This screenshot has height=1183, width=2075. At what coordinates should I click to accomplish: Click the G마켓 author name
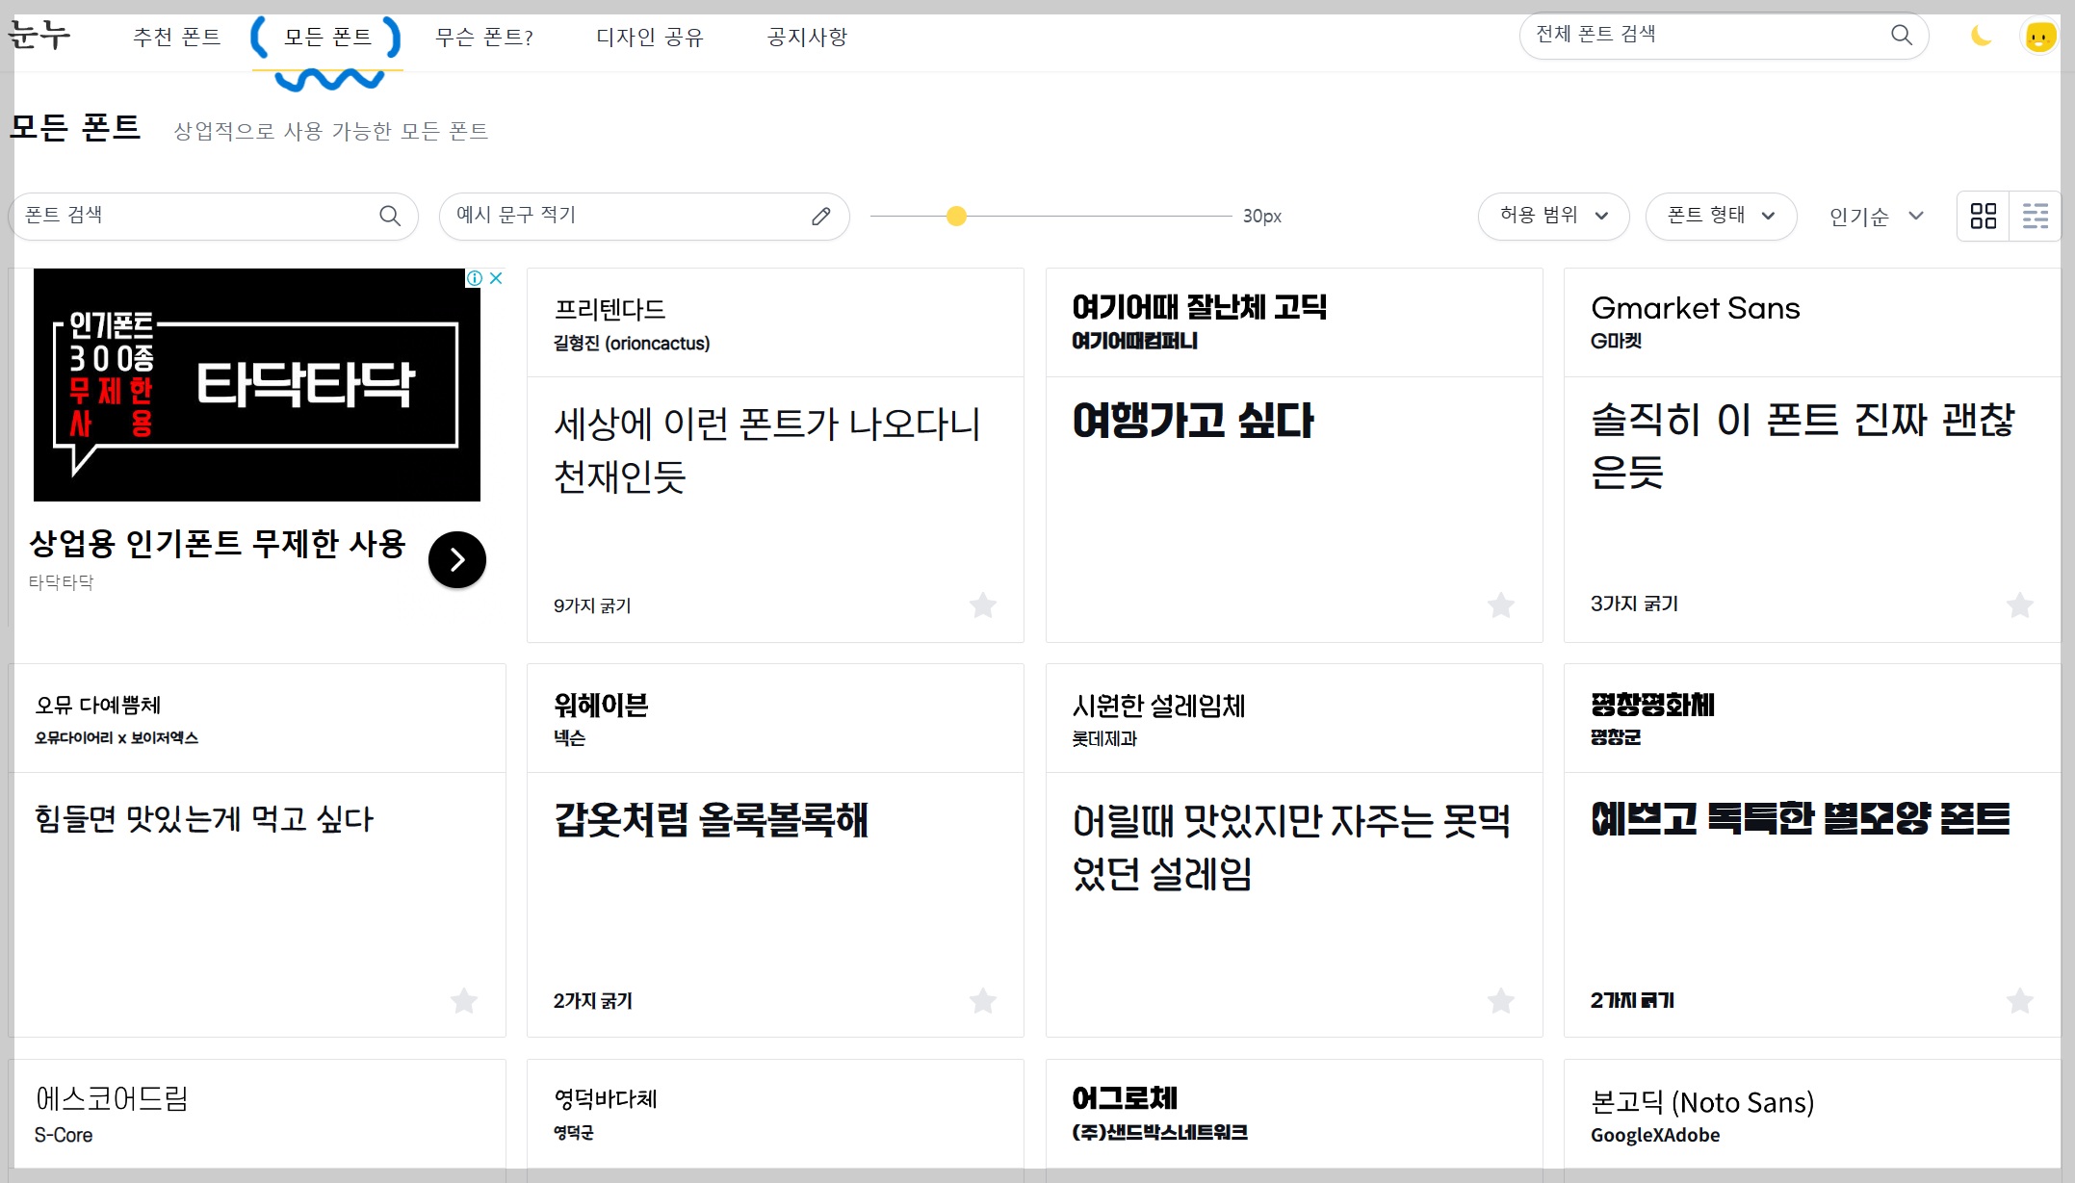click(1616, 341)
